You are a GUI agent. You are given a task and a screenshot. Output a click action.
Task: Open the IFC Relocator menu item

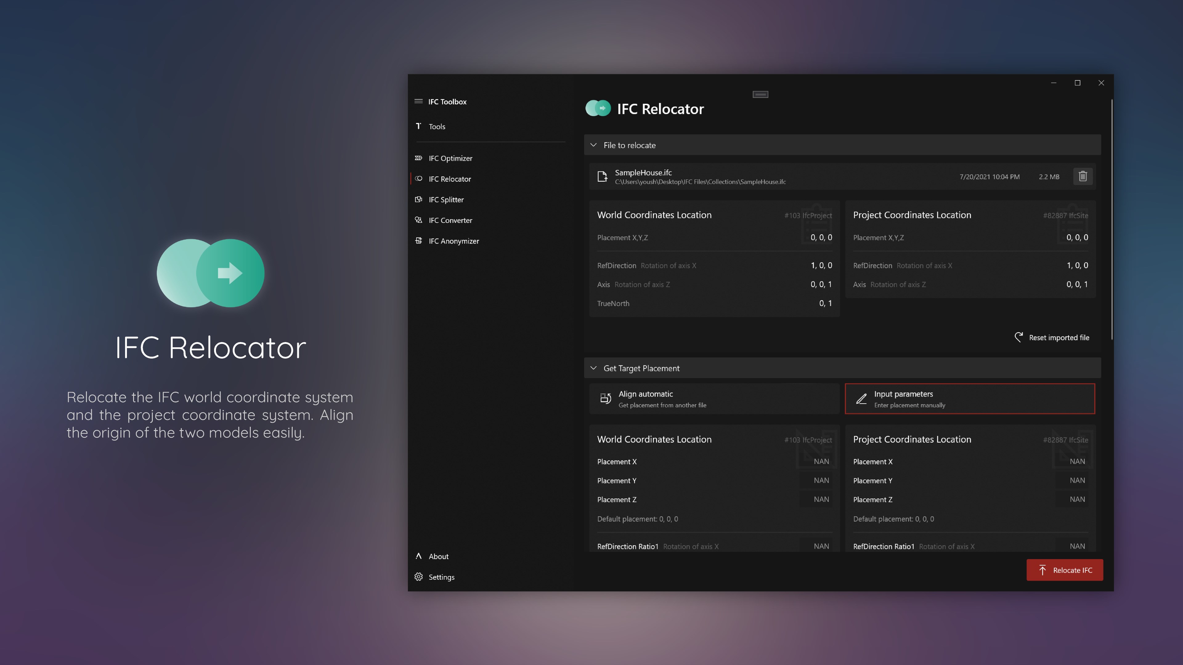point(449,179)
